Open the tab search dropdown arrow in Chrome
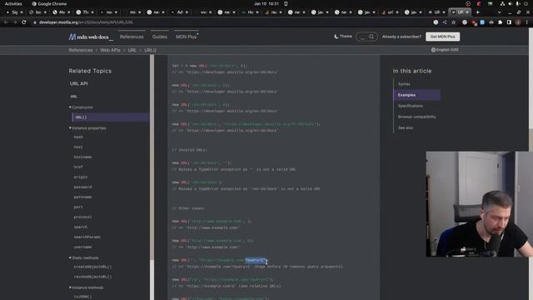Image resolution: width=533 pixels, height=300 pixels. click(x=499, y=12)
